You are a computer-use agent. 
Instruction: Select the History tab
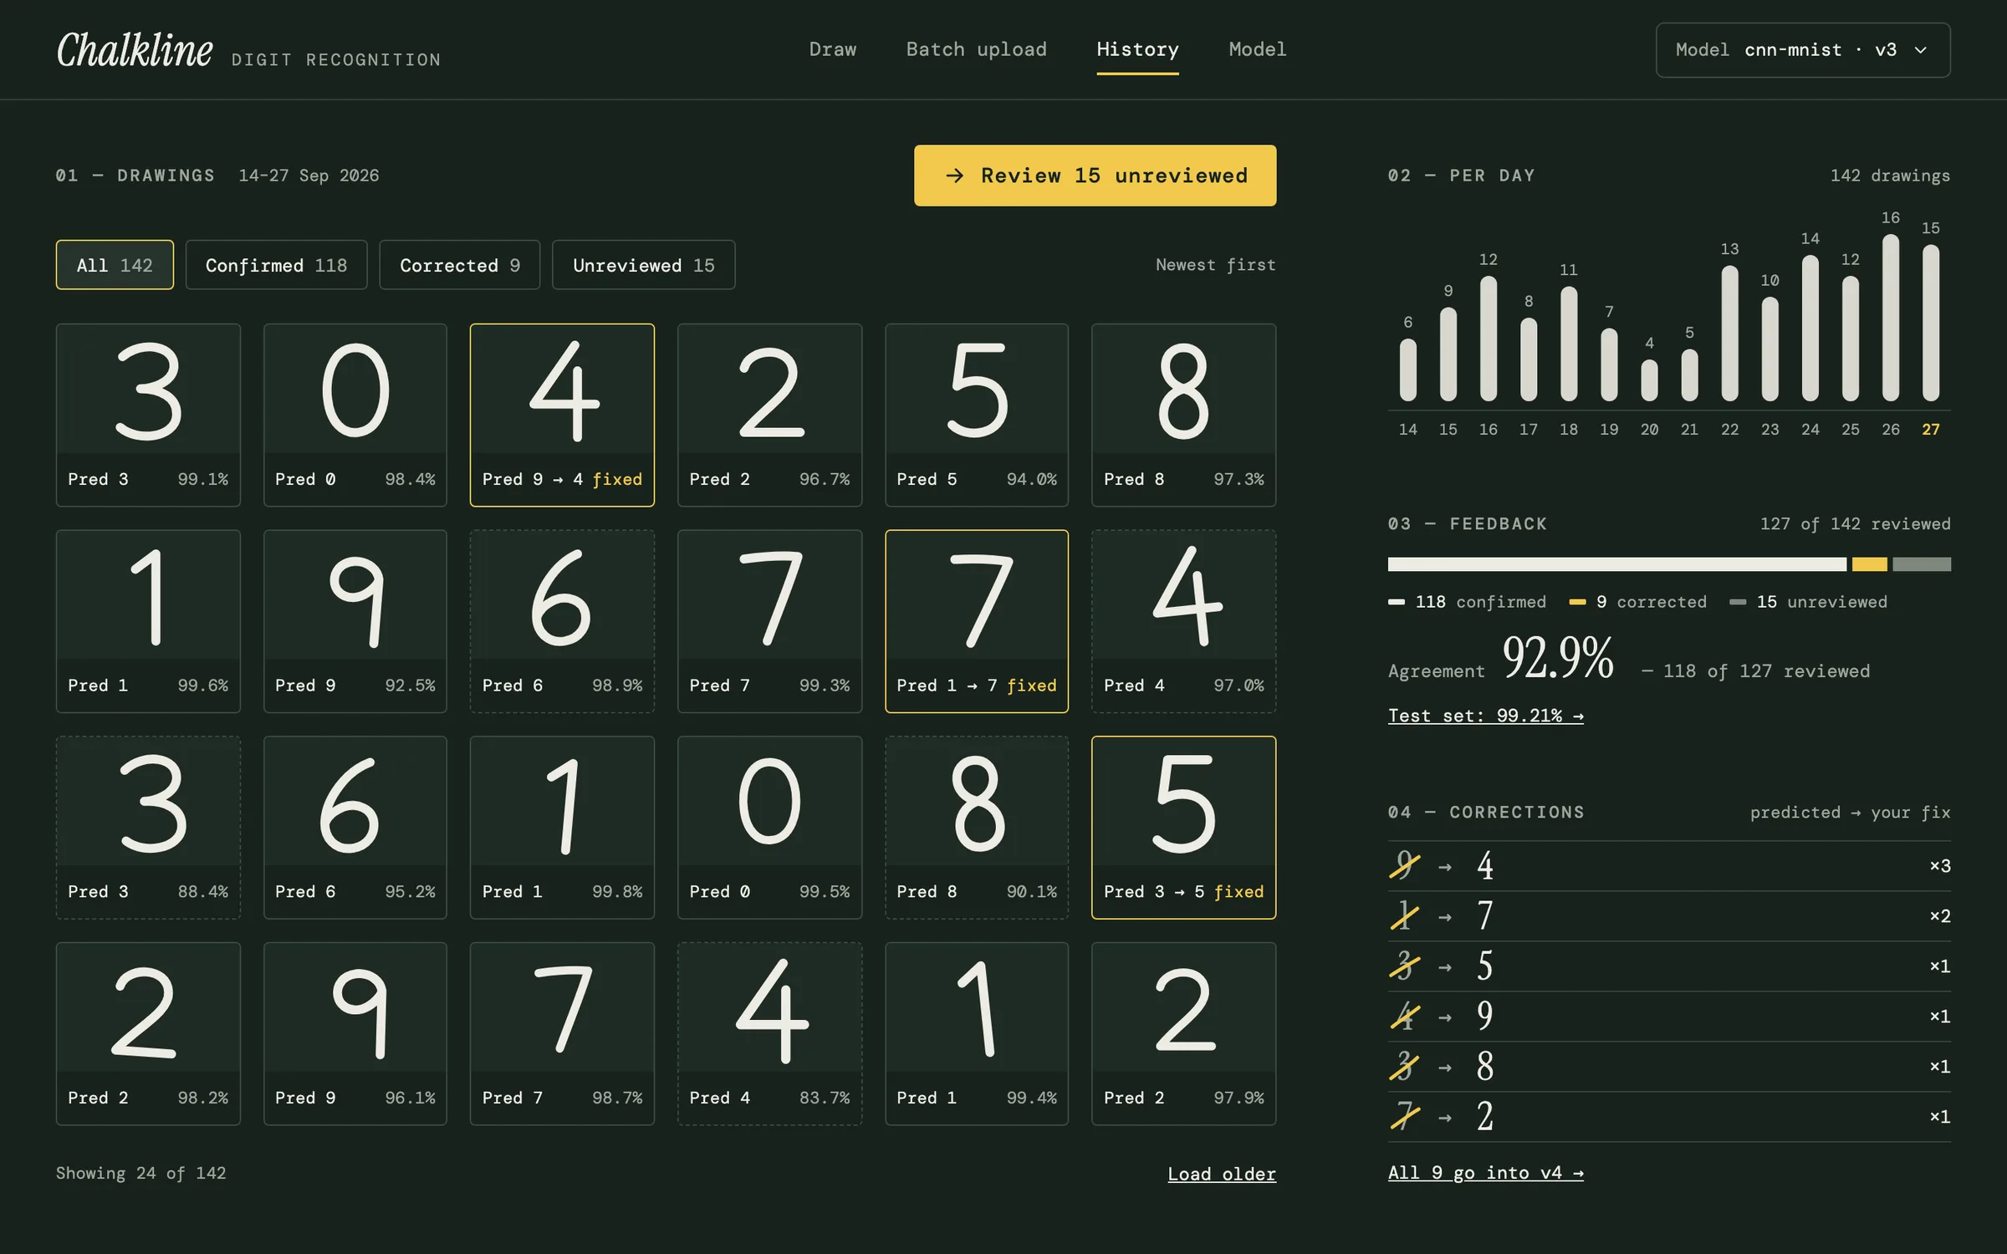point(1137,49)
